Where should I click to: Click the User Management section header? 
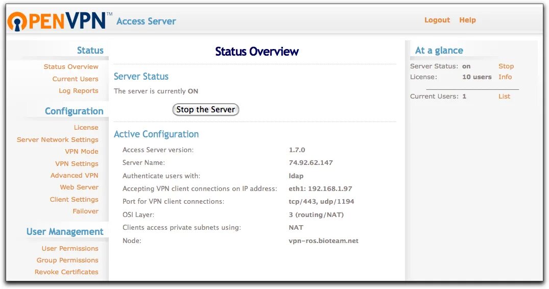(x=65, y=232)
